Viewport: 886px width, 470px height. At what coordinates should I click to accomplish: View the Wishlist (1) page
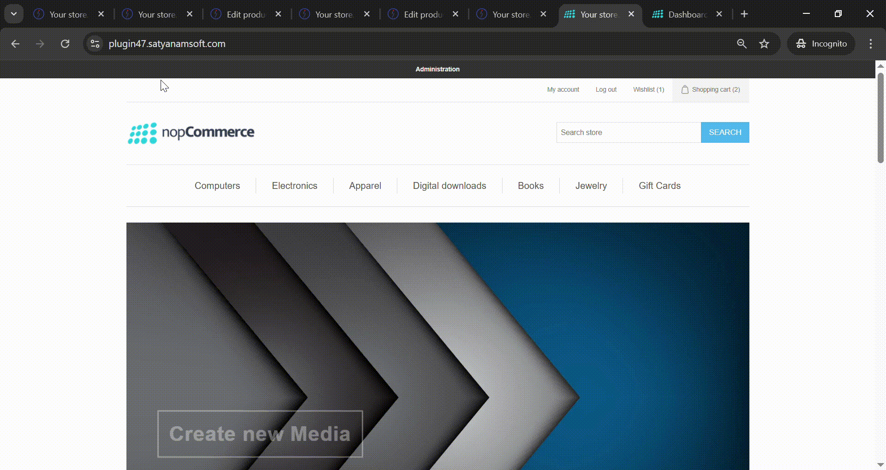coord(648,89)
